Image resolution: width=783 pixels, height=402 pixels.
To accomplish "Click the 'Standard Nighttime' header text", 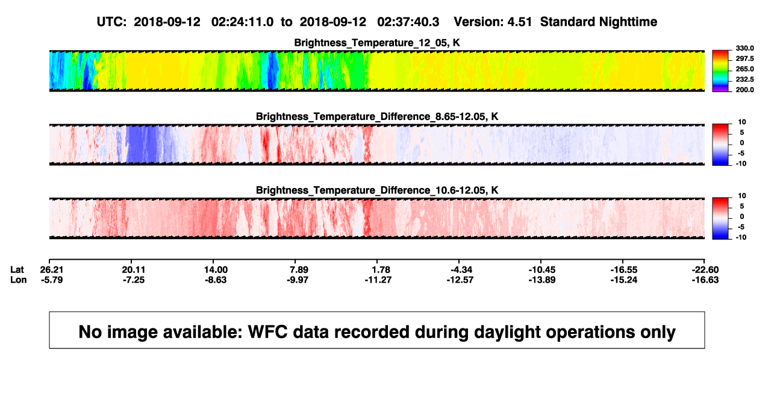I will click(x=599, y=22).
